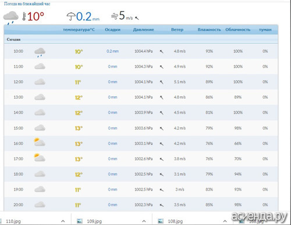Image resolution: width=291 pixels, height=225 pixels.
Task: Click the cloud icon in 11:00 row
Action: [x=40, y=66]
